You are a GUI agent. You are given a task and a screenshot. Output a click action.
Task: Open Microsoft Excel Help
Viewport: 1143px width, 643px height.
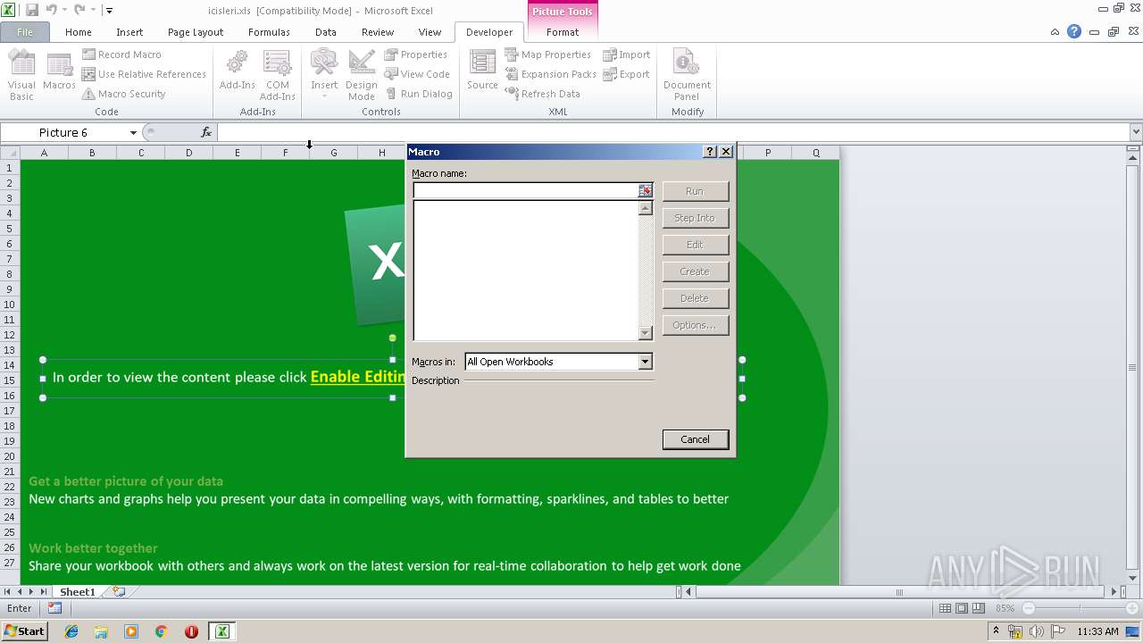click(1074, 32)
